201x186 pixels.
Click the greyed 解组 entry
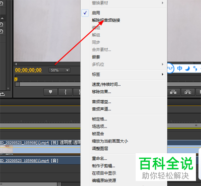tap(96, 35)
